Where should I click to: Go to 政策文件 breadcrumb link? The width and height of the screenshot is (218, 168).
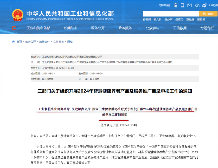44,42
